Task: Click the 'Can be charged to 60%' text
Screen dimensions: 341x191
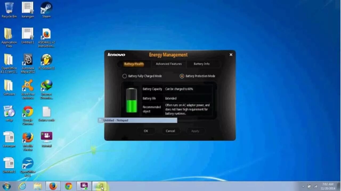Action: (x=179, y=89)
